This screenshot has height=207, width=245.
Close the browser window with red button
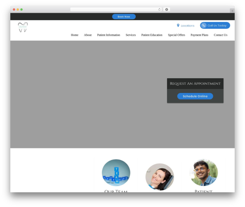[14, 9]
